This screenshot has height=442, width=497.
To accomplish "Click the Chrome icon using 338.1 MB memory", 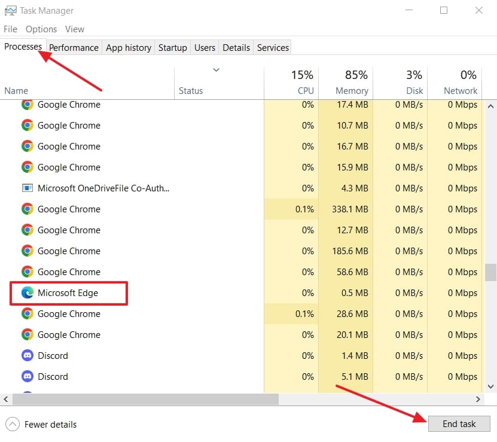I will point(27,209).
